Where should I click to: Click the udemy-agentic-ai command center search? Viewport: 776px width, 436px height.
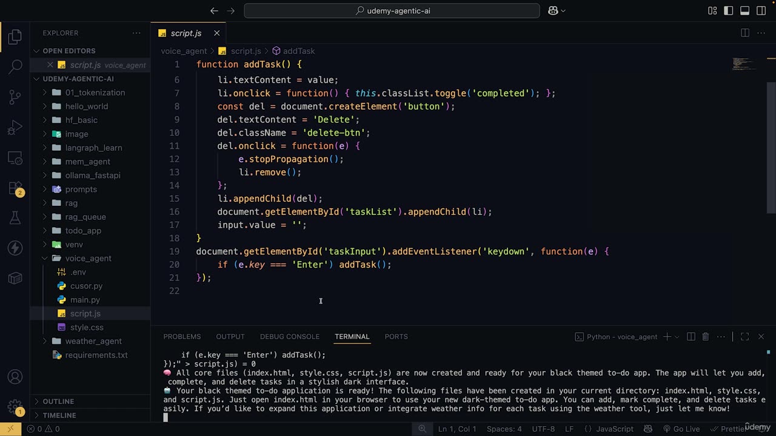pyautogui.click(x=392, y=11)
